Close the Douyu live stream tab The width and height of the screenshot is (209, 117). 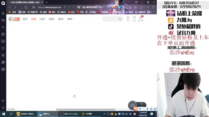coord(42,2)
